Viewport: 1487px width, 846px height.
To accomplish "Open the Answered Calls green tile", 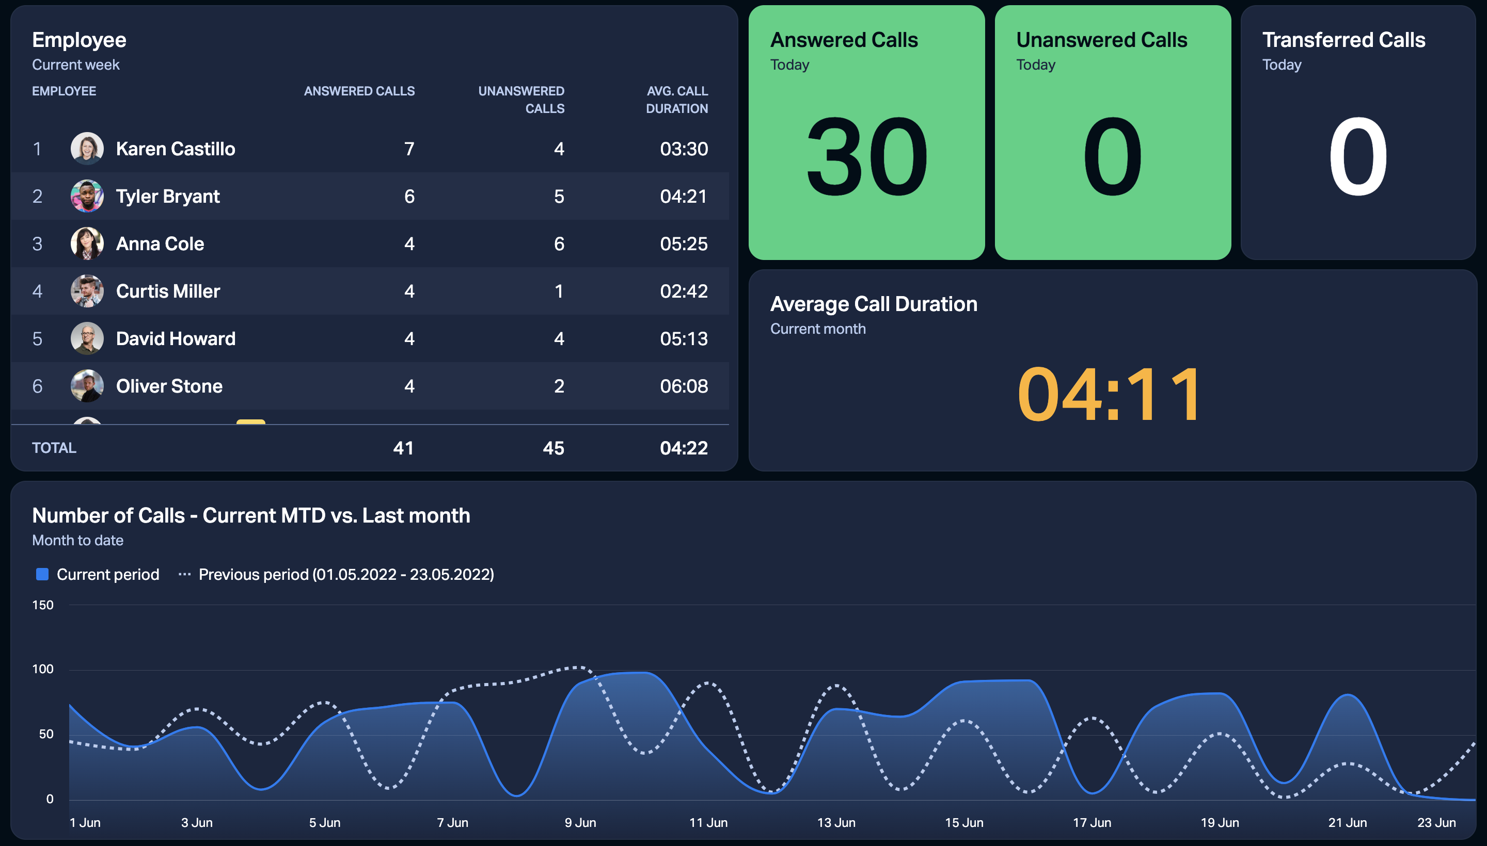I will point(866,133).
